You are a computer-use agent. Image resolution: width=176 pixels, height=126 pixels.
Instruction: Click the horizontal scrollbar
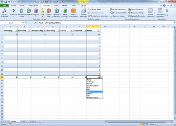(x=136, y=121)
